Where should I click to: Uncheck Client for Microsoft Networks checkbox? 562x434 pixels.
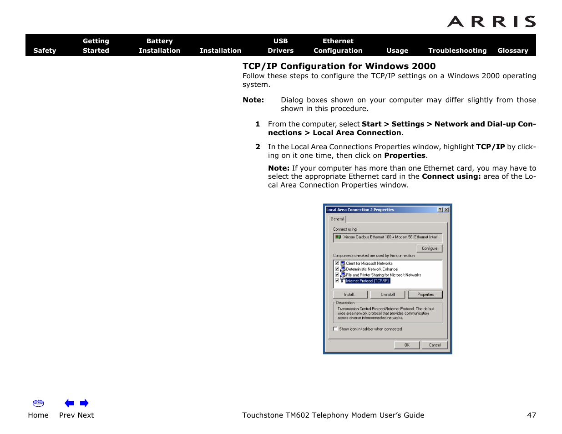tap(337, 263)
